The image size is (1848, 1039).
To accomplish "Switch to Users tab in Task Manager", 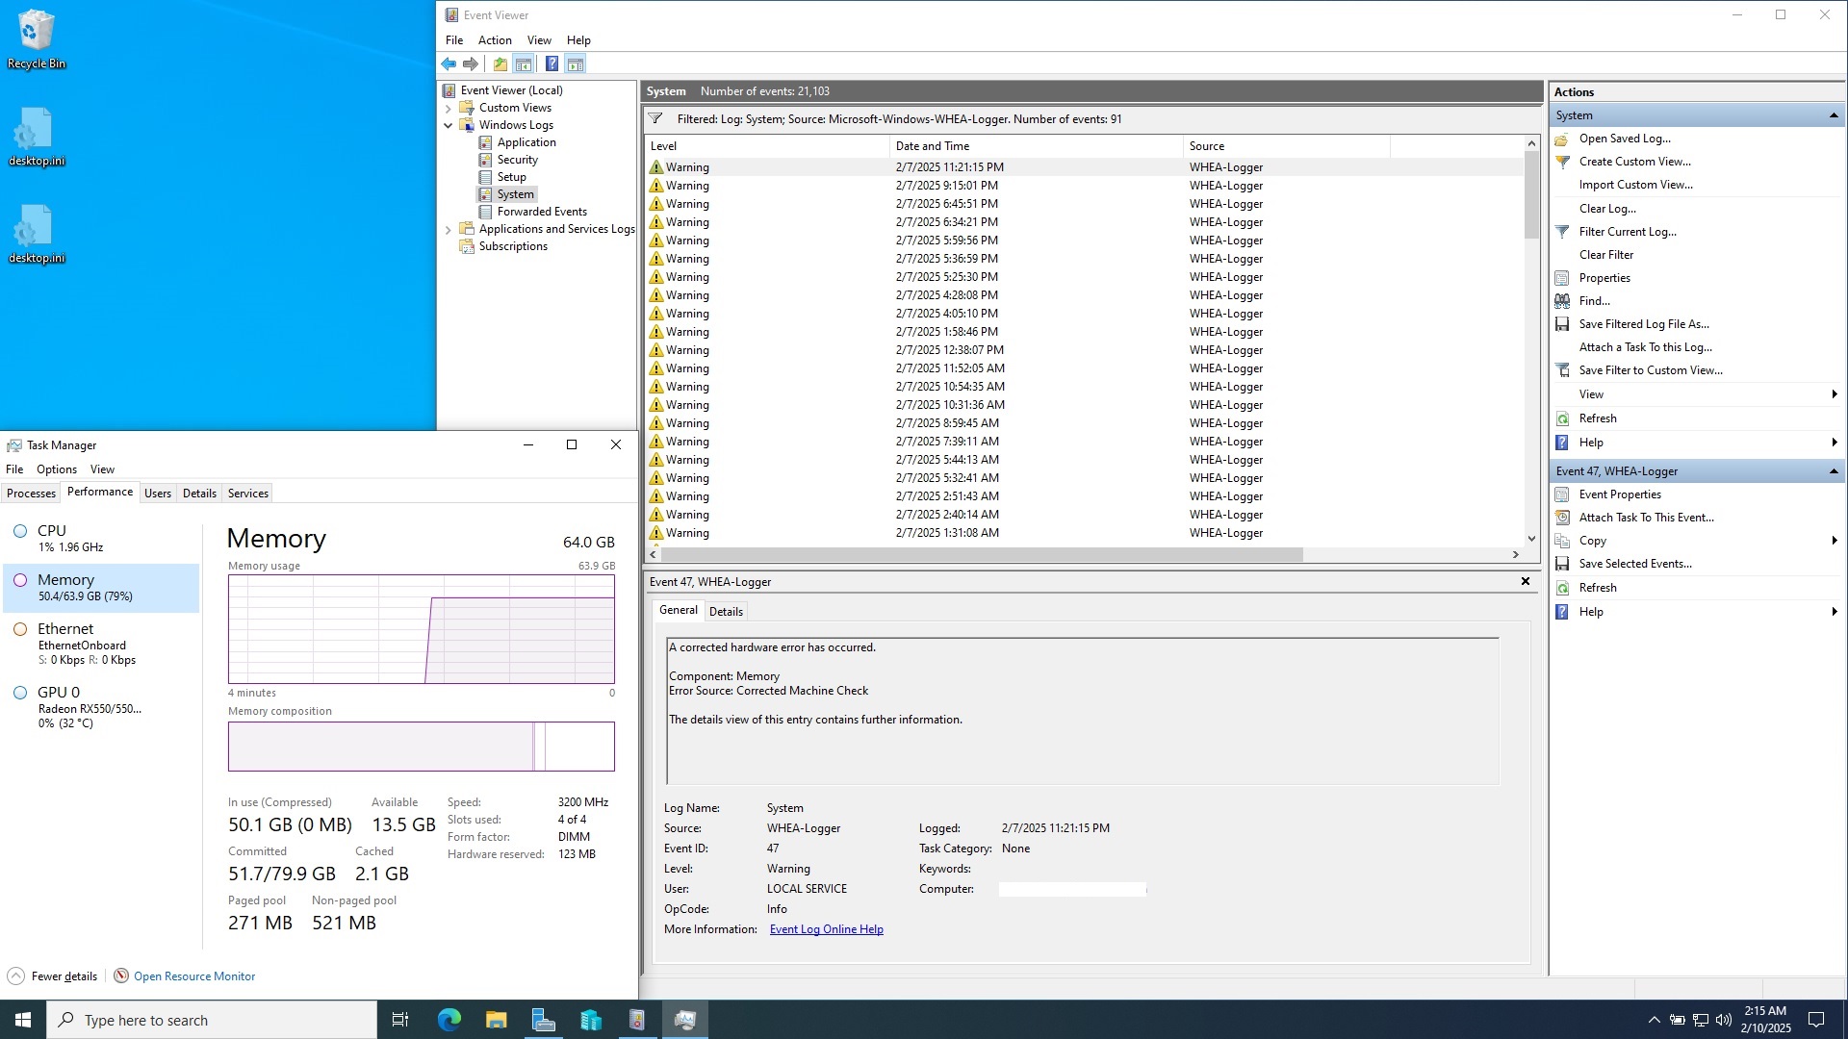I will click(x=158, y=494).
